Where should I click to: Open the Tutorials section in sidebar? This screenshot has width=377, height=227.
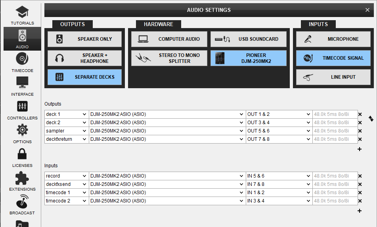point(22,15)
